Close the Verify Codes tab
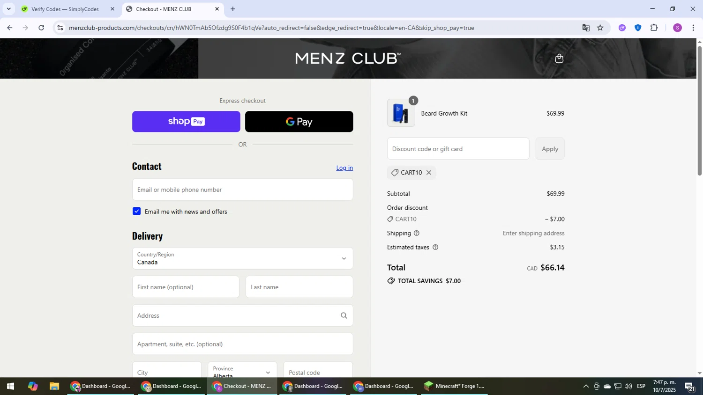The height and width of the screenshot is (395, 703). point(112,9)
